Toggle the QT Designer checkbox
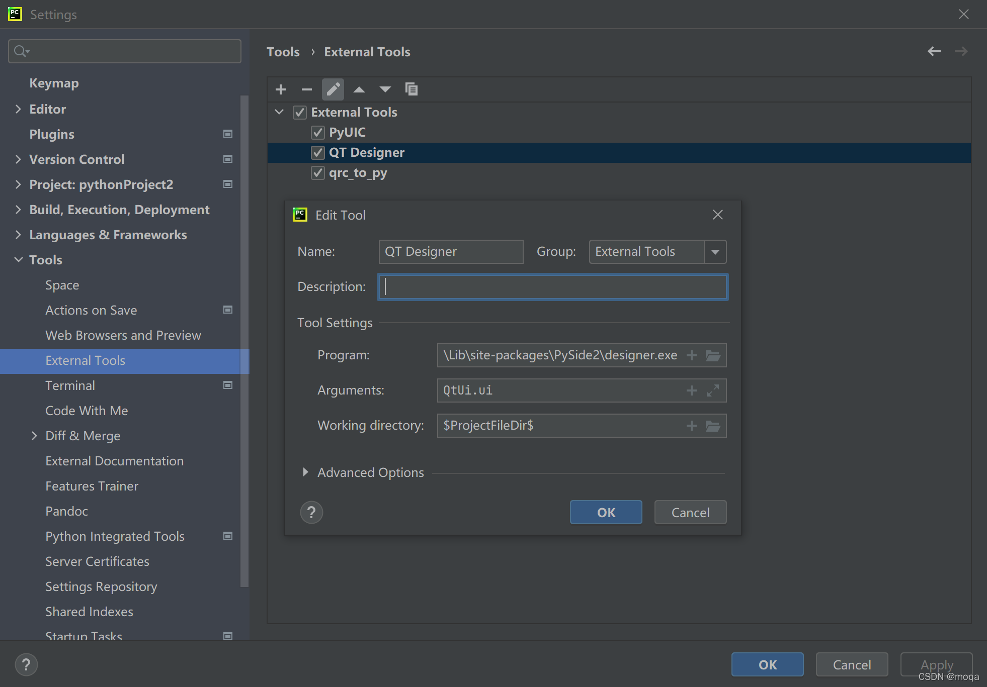 [318, 153]
